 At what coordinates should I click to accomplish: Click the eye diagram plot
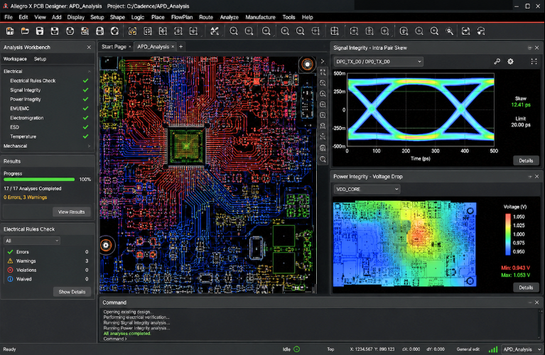(421, 109)
